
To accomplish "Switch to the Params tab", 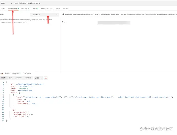I will 3,8.
